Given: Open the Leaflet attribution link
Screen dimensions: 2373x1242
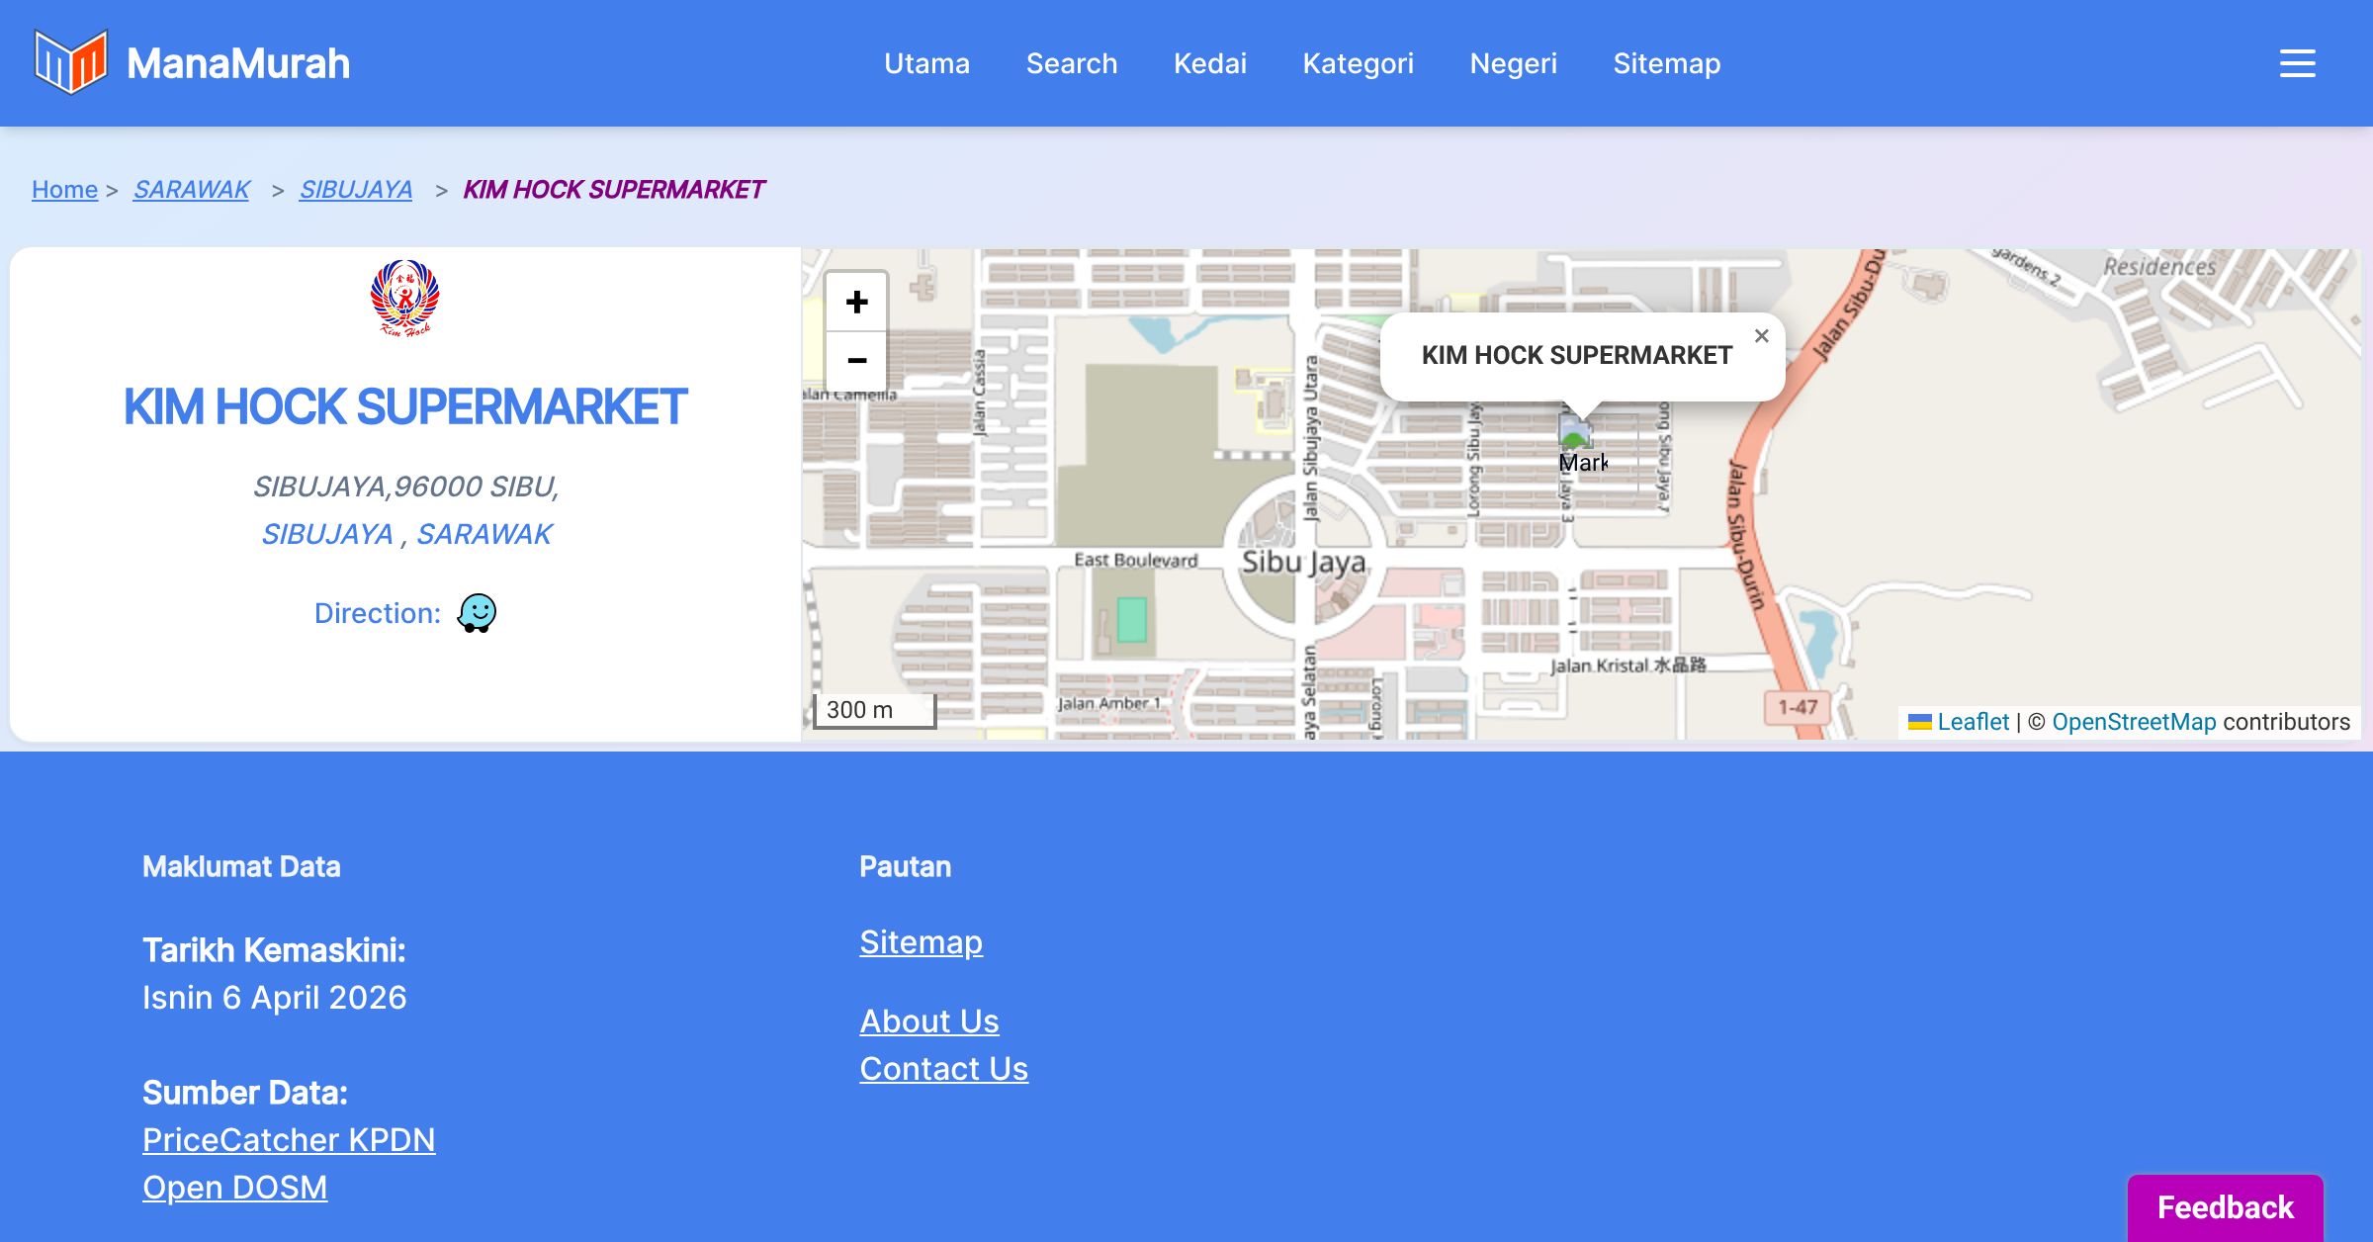Looking at the screenshot, I should coord(1972,722).
